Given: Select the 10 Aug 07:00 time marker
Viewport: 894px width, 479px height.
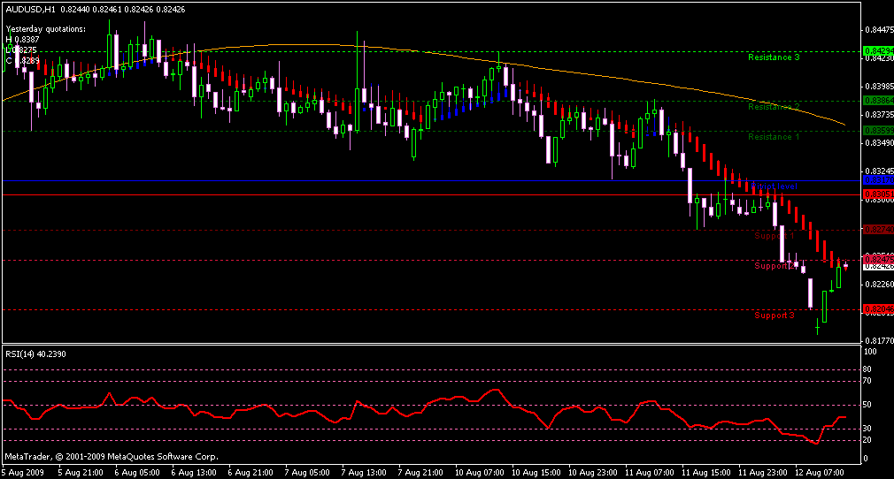Looking at the screenshot, I should tap(479, 473).
